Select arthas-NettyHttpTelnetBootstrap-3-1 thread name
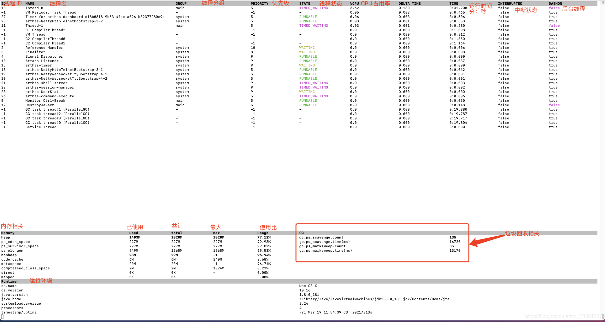Viewport: 605px width, 322px height. click(x=64, y=70)
